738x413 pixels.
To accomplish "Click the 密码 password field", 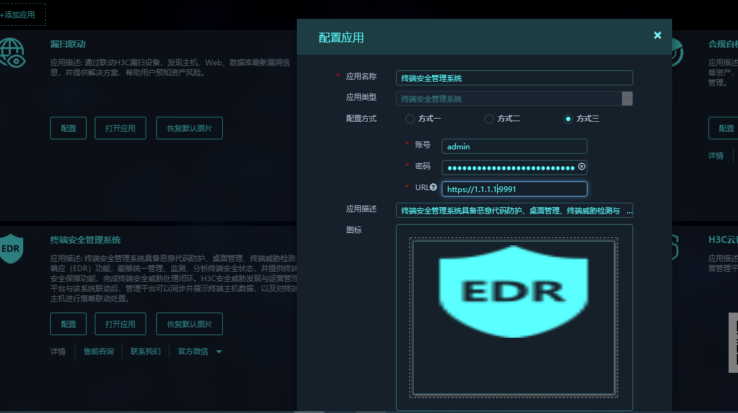I will [515, 167].
